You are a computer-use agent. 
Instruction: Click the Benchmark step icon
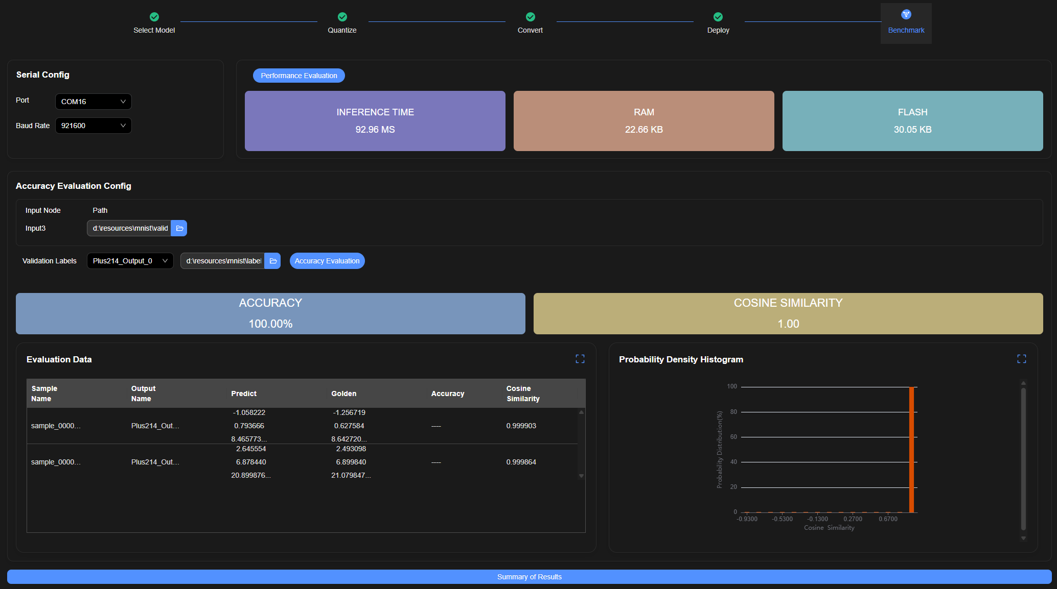(906, 14)
